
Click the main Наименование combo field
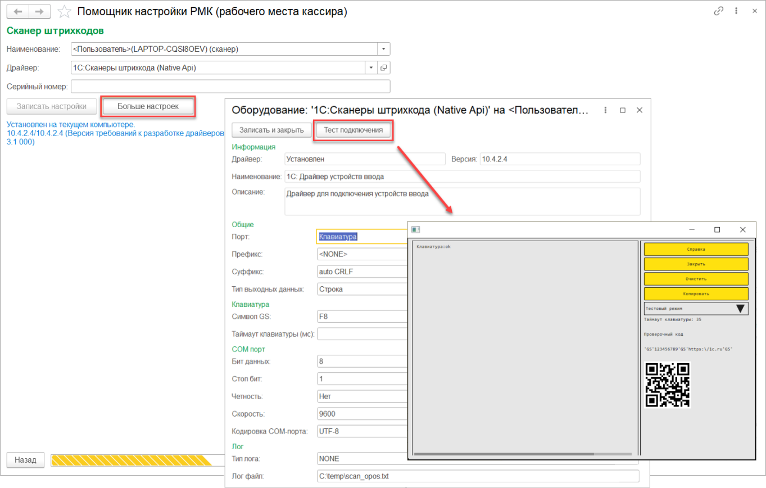[x=224, y=49]
